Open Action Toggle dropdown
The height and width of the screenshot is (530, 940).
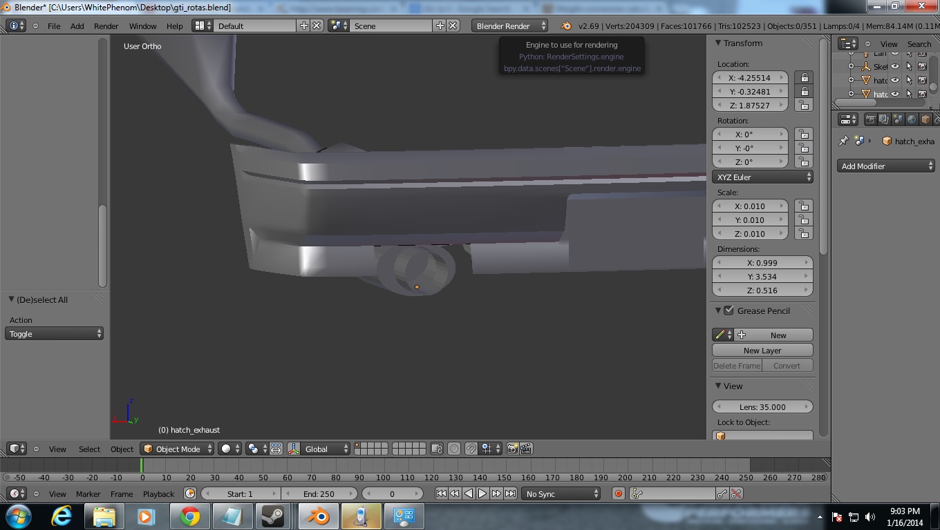tap(55, 334)
